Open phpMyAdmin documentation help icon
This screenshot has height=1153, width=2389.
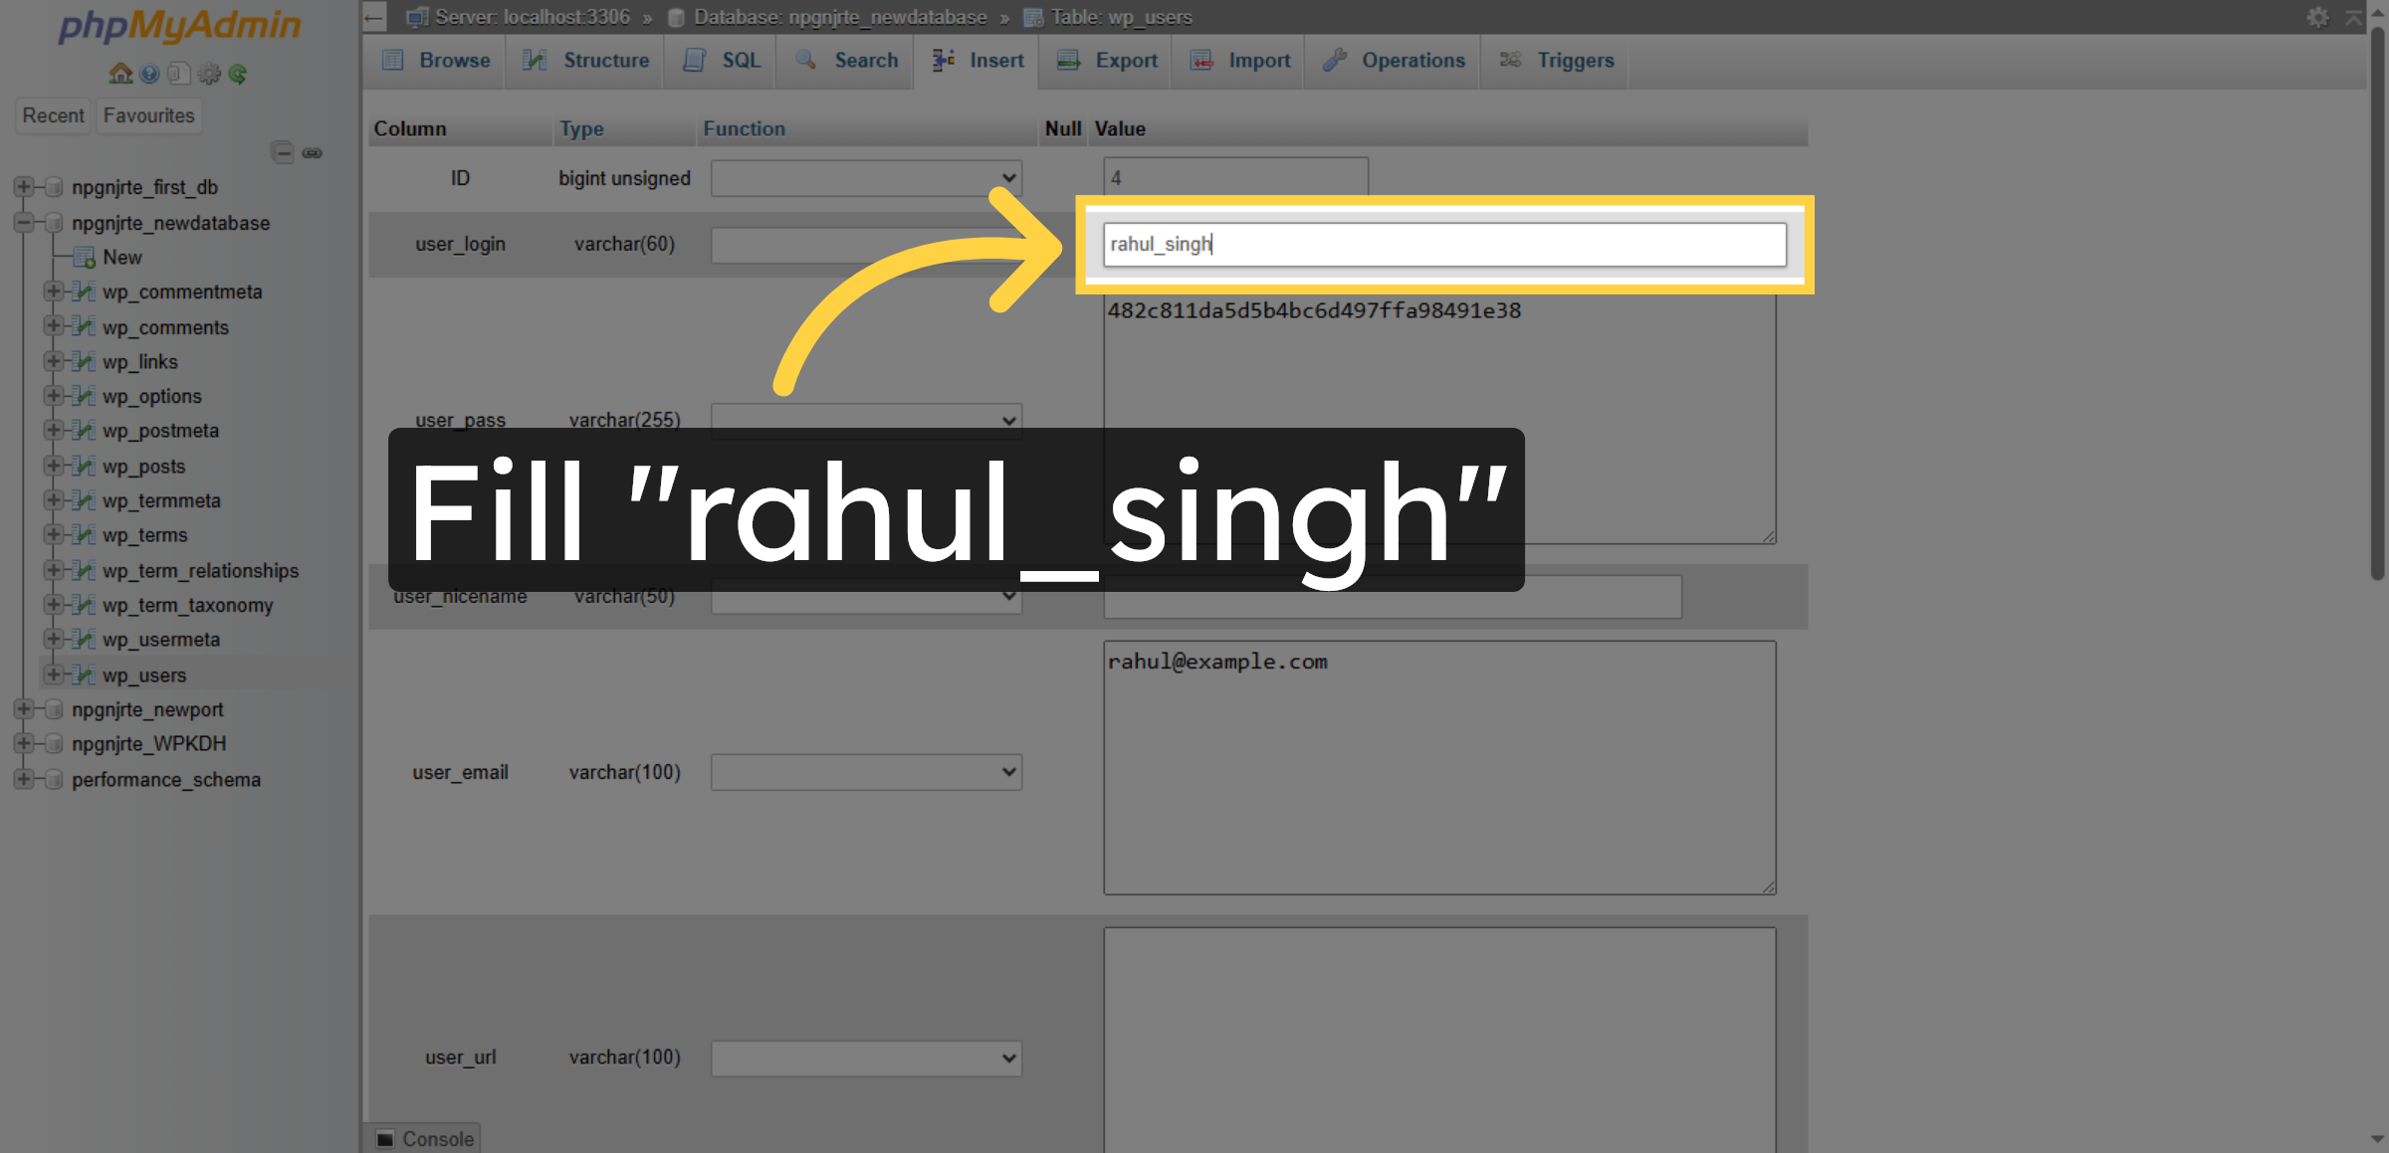149,74
